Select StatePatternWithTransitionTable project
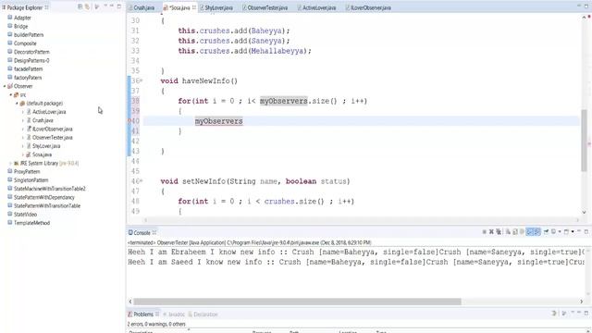Image resolution: width=592 pixels, height=333 pixels. click(x=47, y=206)
